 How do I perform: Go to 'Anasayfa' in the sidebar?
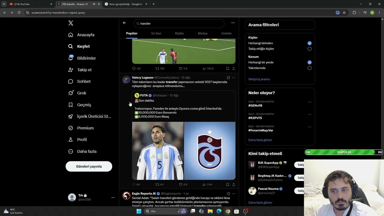[81, 35]
